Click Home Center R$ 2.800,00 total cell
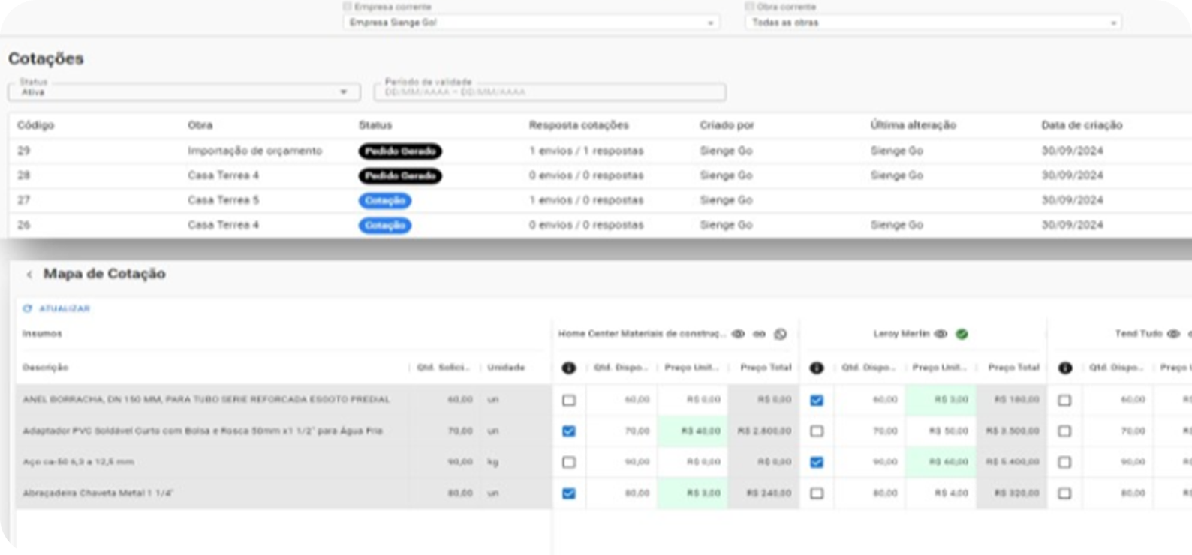 click(x=763, y=431)
